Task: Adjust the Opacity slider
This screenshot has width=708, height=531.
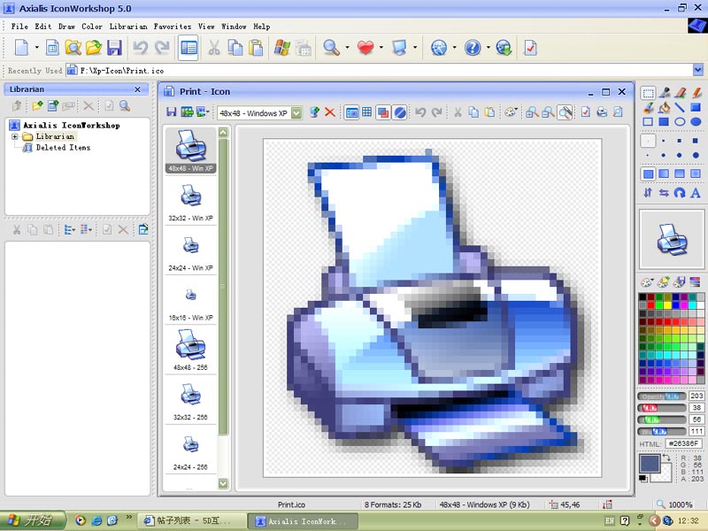Action: (x=661, y=396)
